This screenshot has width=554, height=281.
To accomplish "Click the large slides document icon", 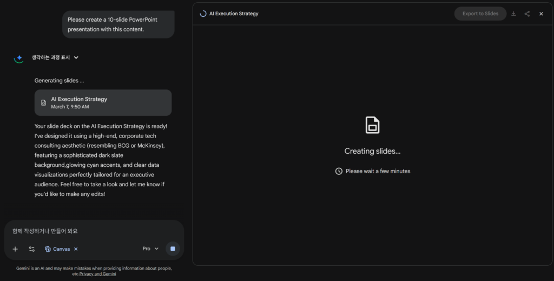I will pyautogui.click(x=372, y=125).
